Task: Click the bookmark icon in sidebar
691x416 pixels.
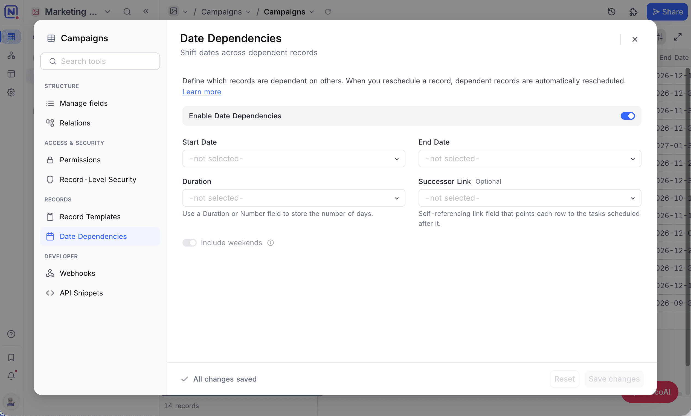Action: pyautogui.click(x=11, y=358)
